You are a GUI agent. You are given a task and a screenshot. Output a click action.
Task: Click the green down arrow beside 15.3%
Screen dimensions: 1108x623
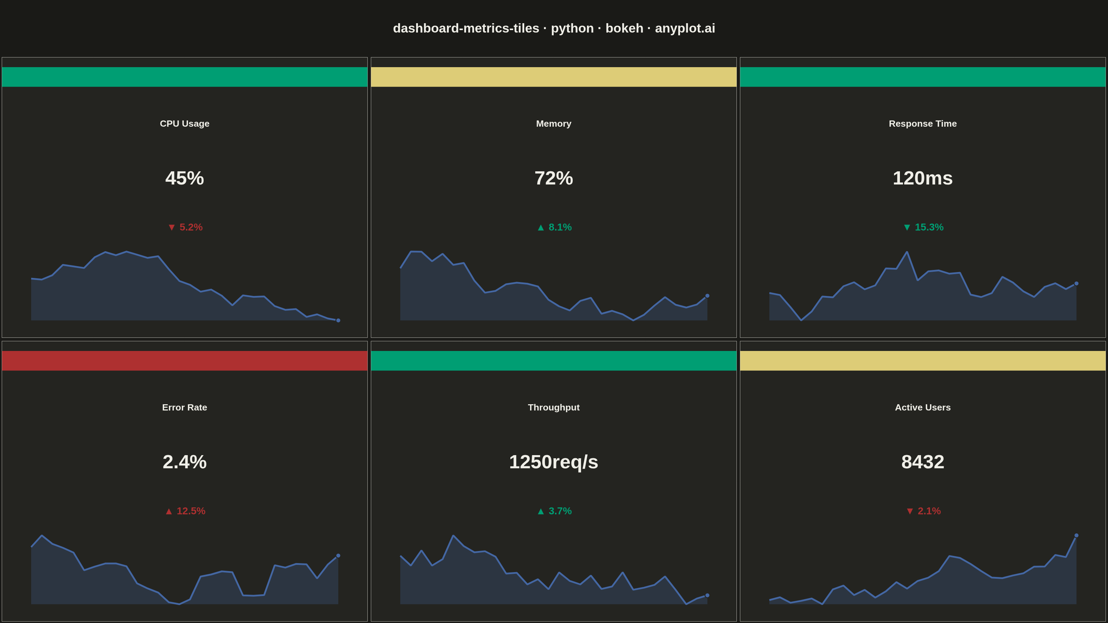(907, 227)
